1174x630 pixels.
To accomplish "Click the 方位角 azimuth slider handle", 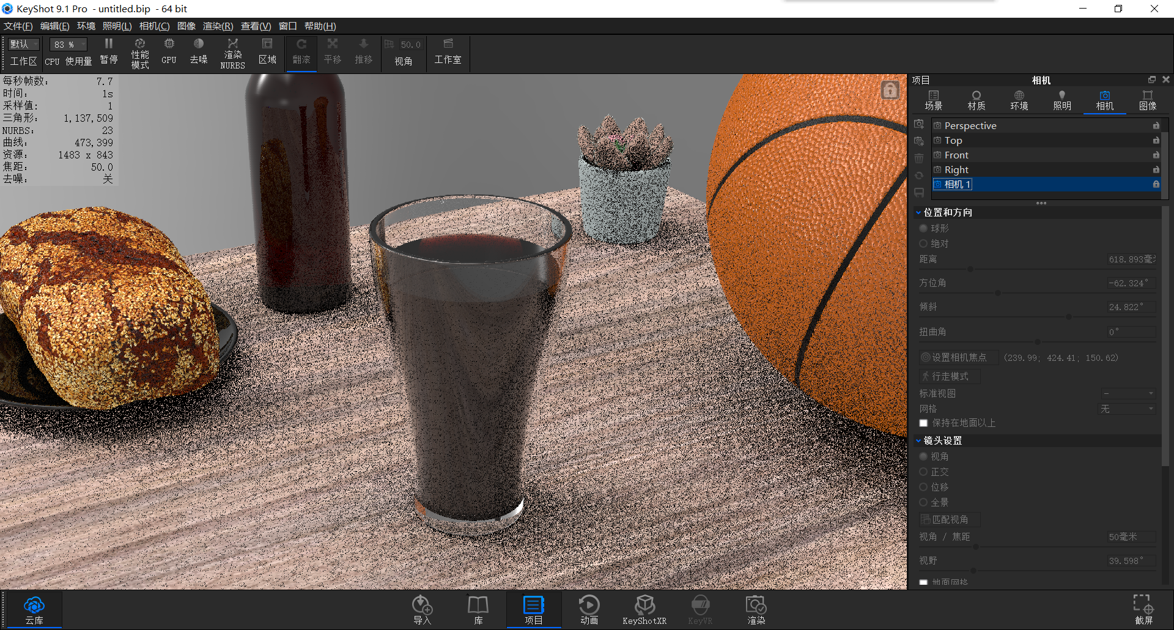I will (x=998, y=293).
